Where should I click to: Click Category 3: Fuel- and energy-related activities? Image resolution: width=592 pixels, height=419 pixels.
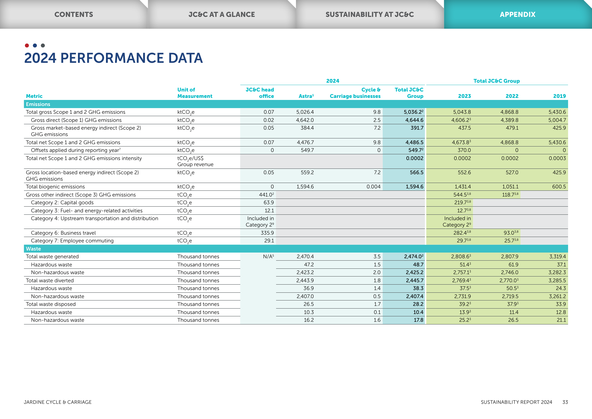tap(87, 211)
